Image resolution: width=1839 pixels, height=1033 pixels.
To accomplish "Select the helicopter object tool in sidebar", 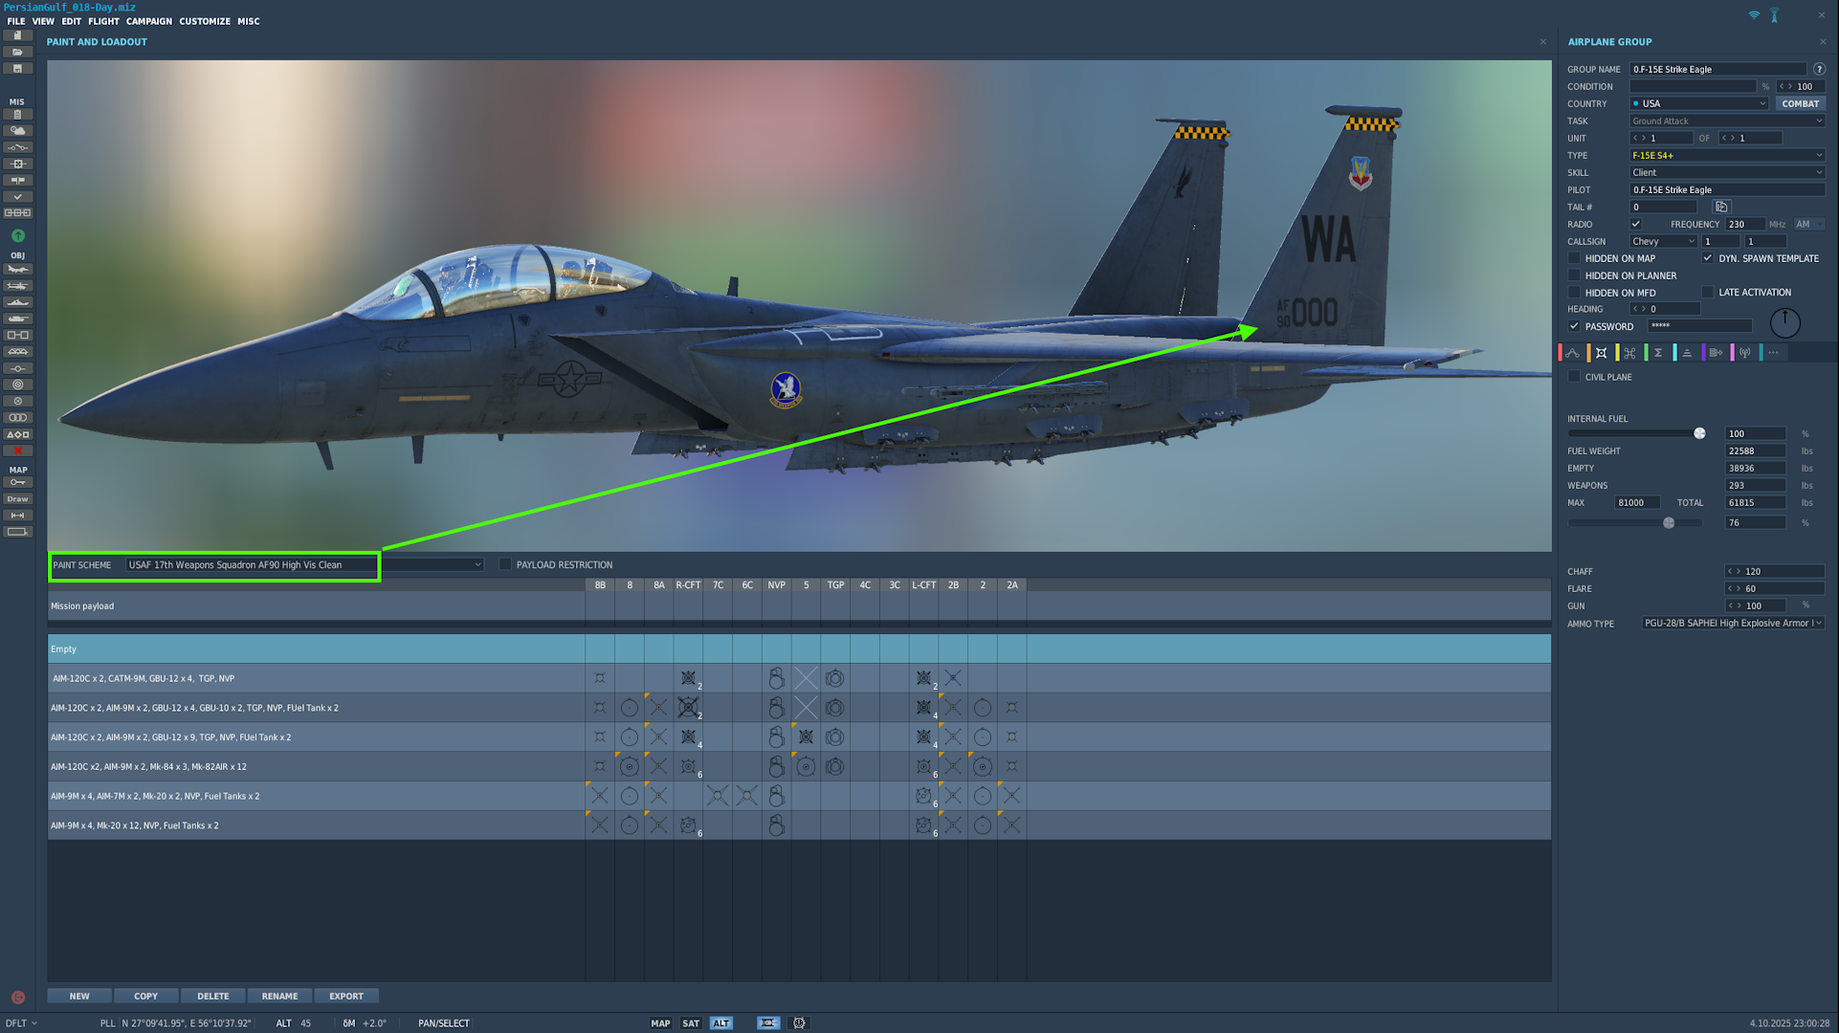I will [x=17, y=286].
